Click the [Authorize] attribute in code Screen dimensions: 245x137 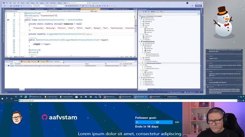[34, 50]
